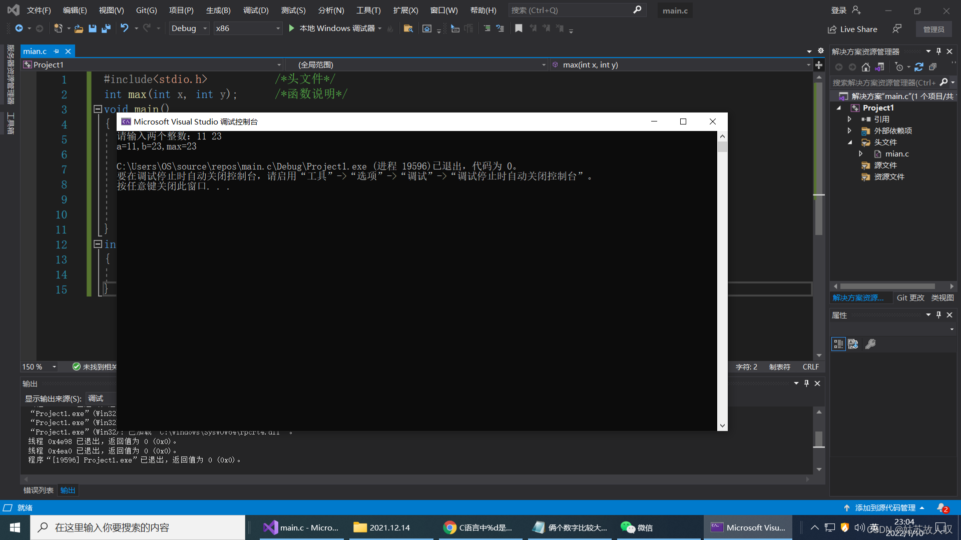
Task: Click the Undo arrow icon
Action: 124,28
